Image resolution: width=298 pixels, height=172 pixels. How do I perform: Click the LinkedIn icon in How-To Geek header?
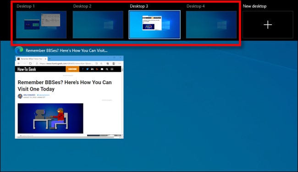(92, 69)
